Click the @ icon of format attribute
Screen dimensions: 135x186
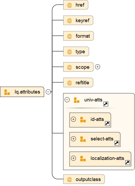(69, 36)
